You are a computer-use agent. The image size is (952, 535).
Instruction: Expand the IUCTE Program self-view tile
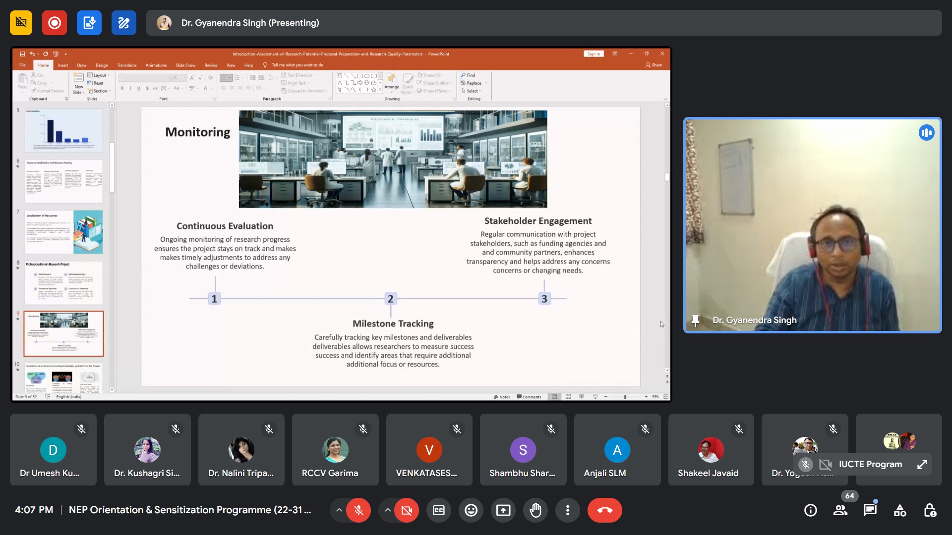[922, 465]
